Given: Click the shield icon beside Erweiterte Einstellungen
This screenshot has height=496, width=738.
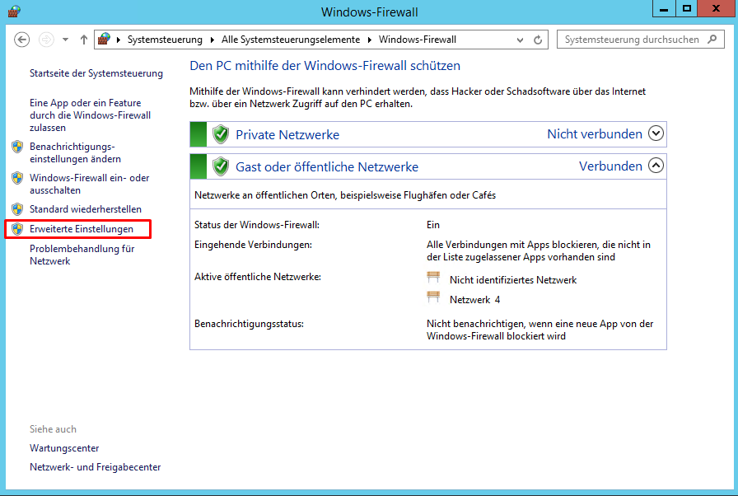Looking at the screenshot, I should [x=17, y=229].
